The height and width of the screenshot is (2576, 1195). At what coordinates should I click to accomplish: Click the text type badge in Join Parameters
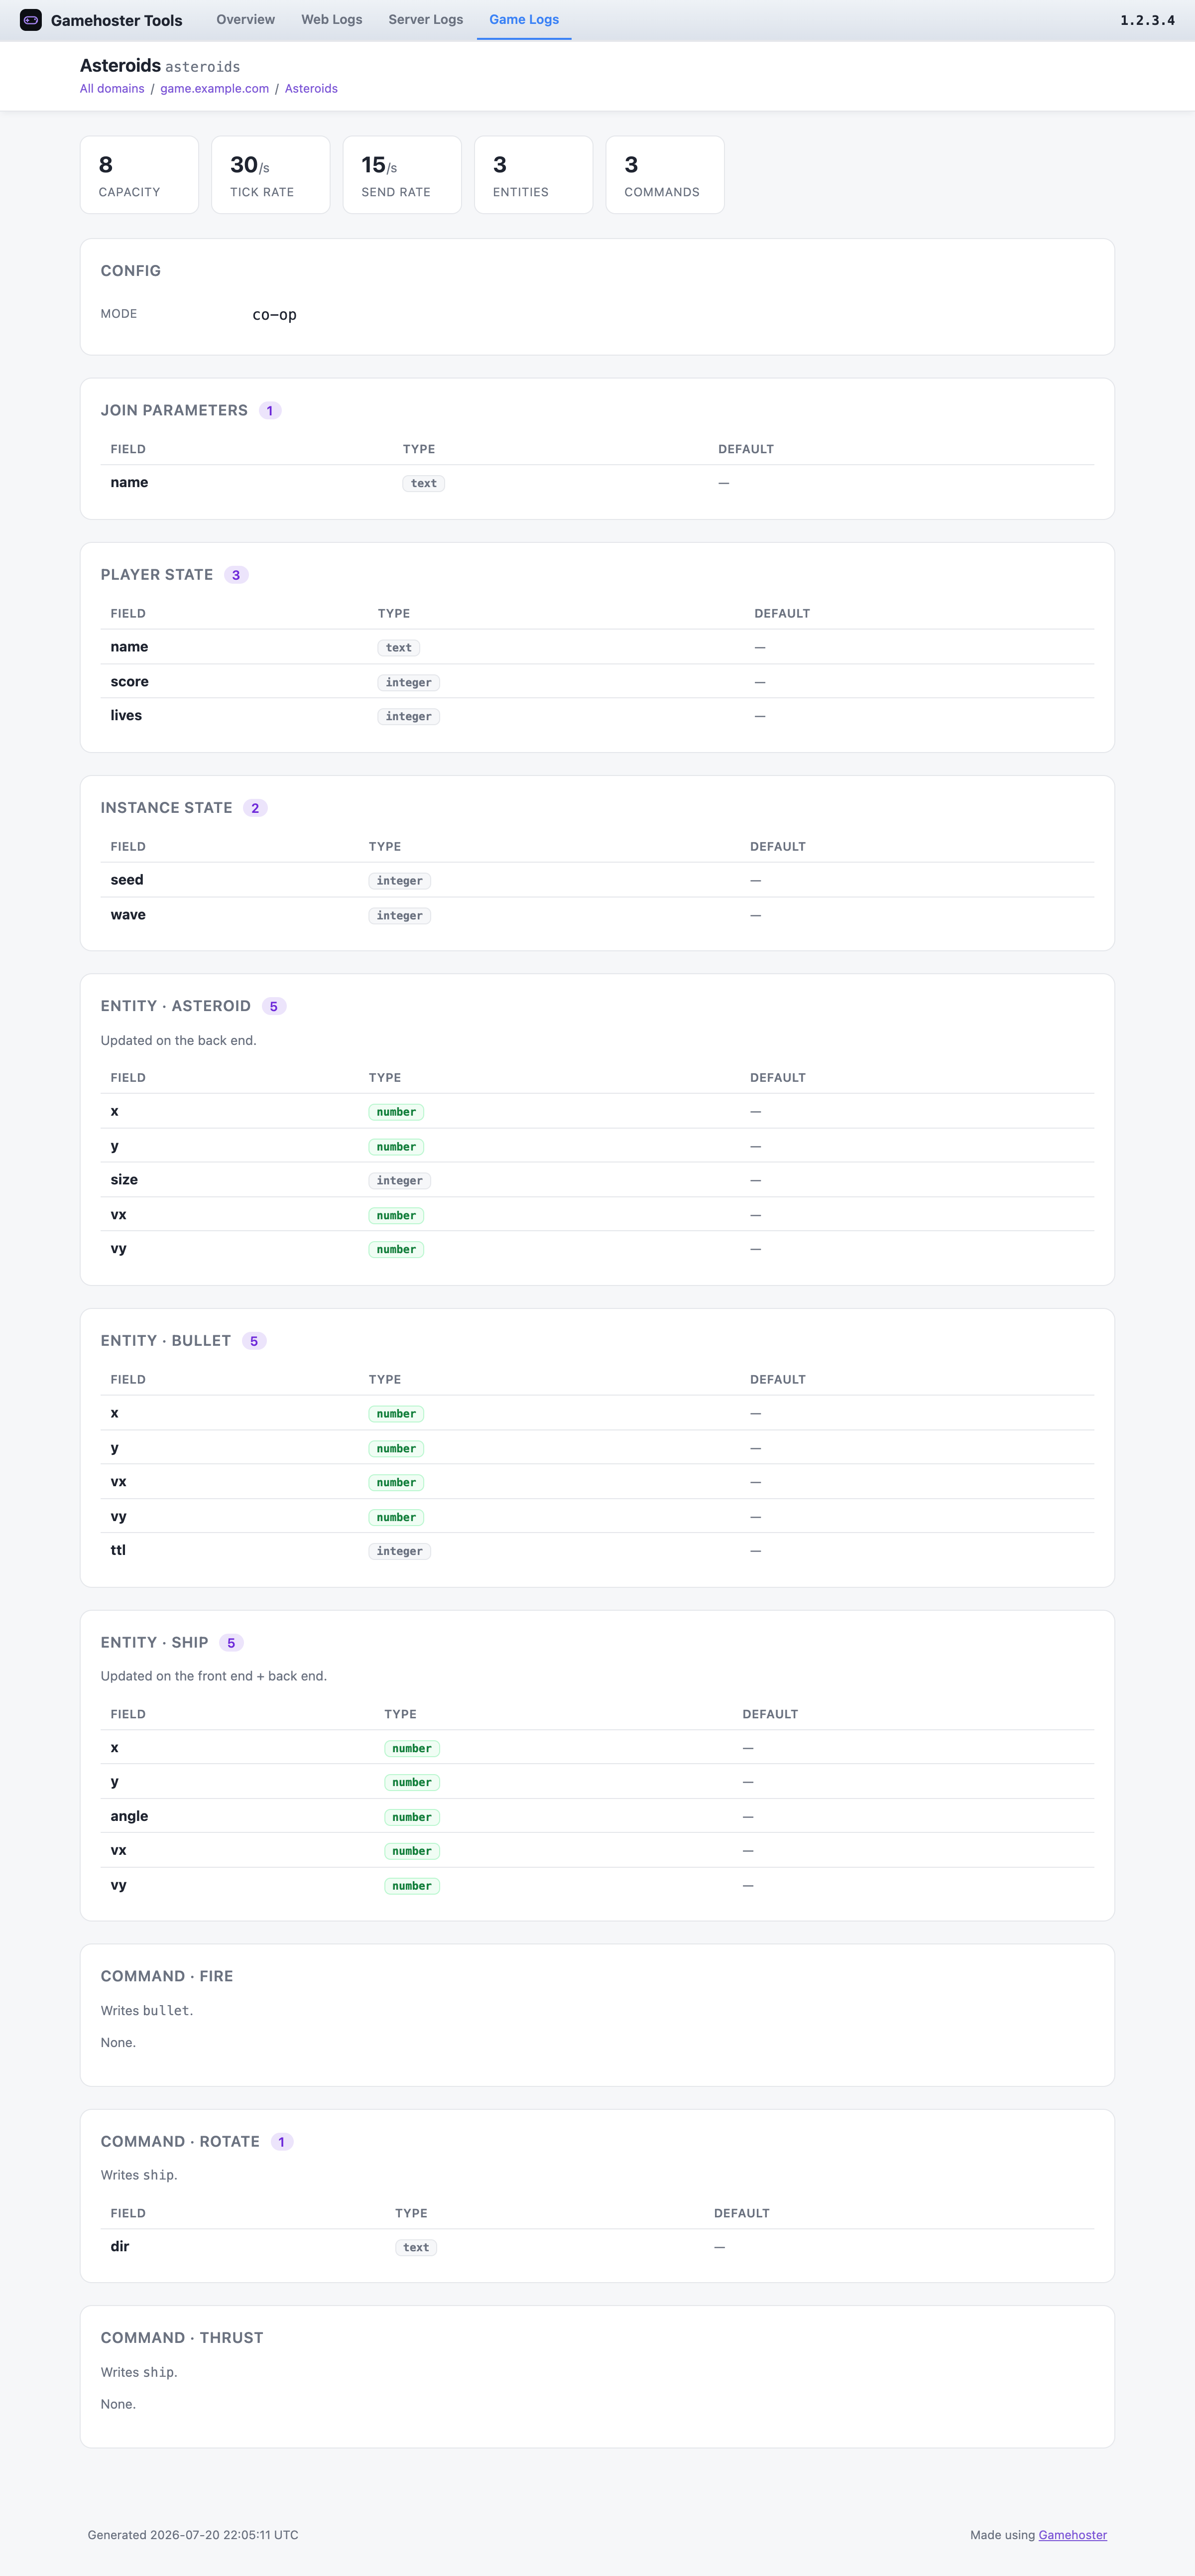click(424, 483)
